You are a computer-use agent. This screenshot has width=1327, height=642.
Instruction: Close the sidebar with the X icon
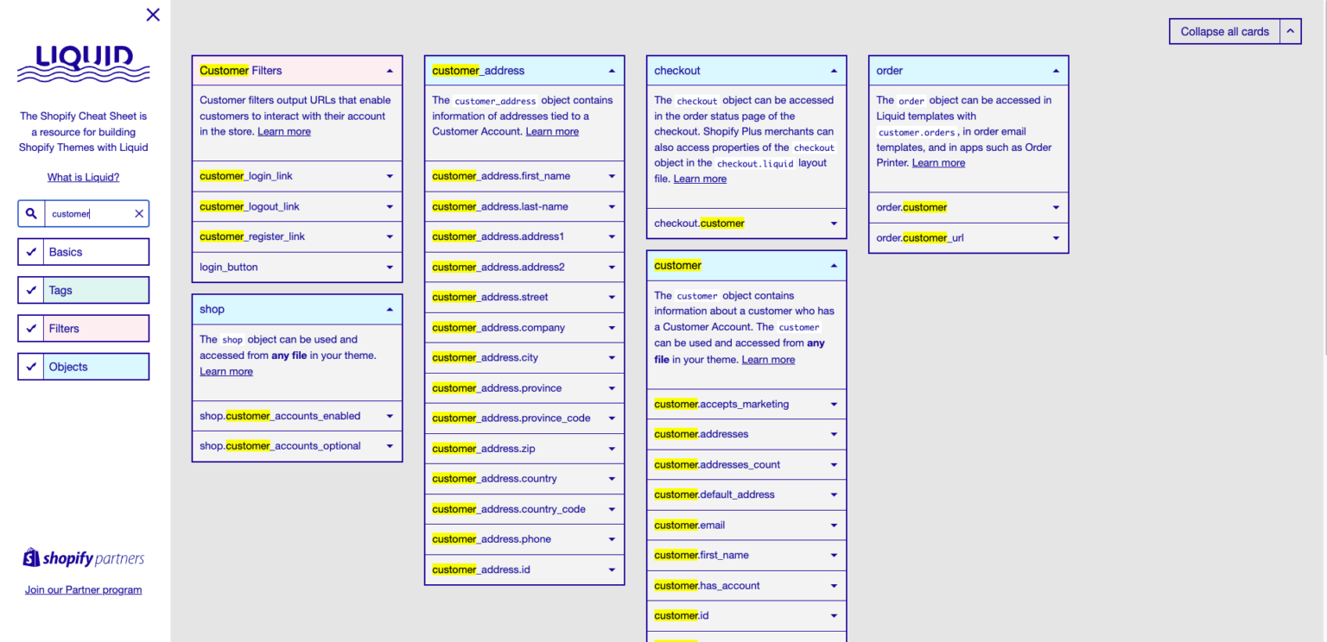153,15
